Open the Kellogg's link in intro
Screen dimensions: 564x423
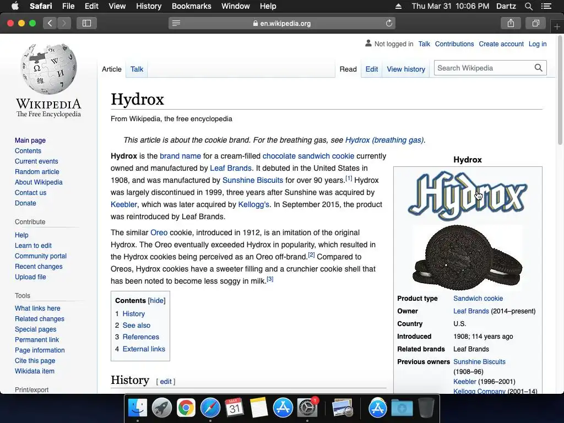click(253, 204)
